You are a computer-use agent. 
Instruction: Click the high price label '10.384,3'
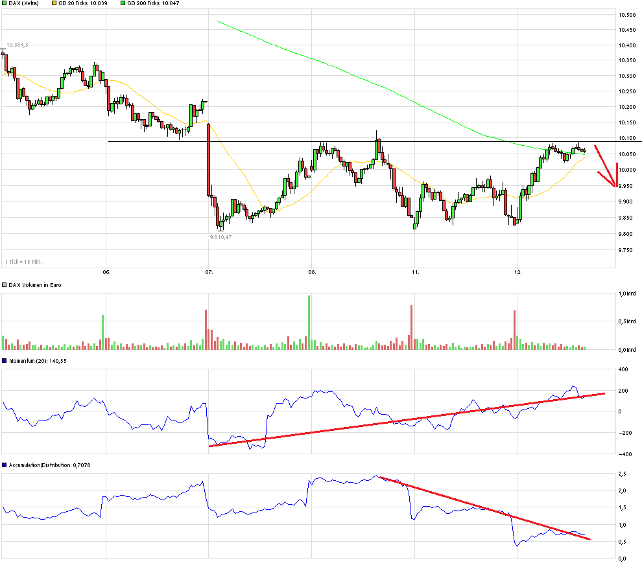18,45
